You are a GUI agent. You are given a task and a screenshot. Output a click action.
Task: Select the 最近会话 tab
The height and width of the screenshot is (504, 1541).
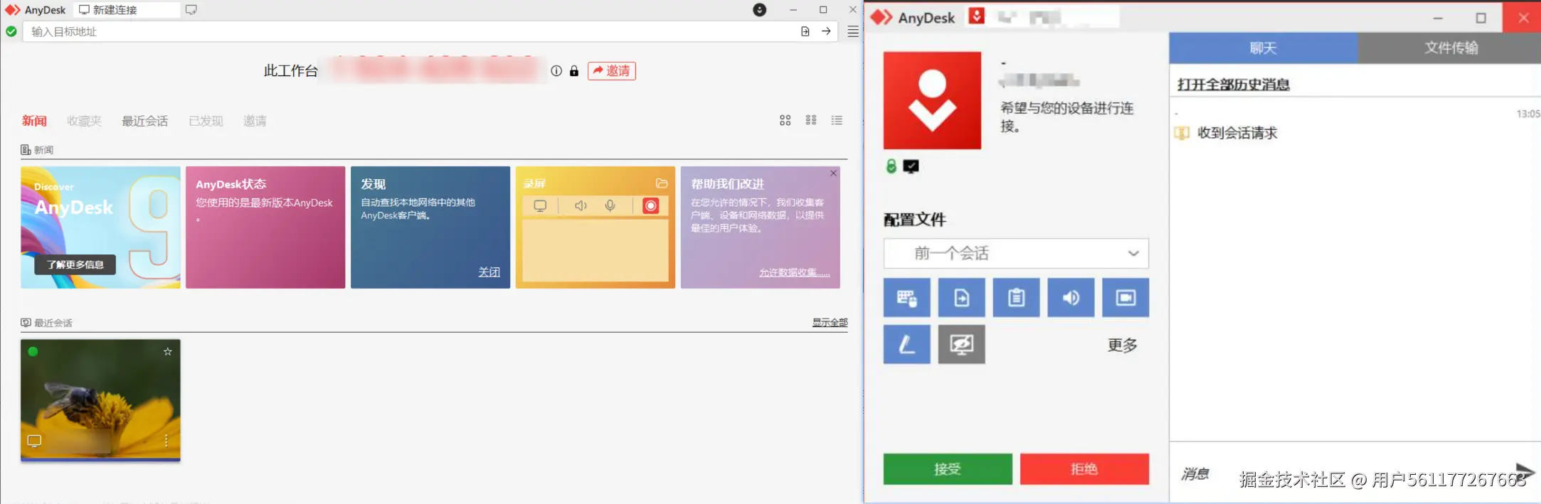click(145, 121)
